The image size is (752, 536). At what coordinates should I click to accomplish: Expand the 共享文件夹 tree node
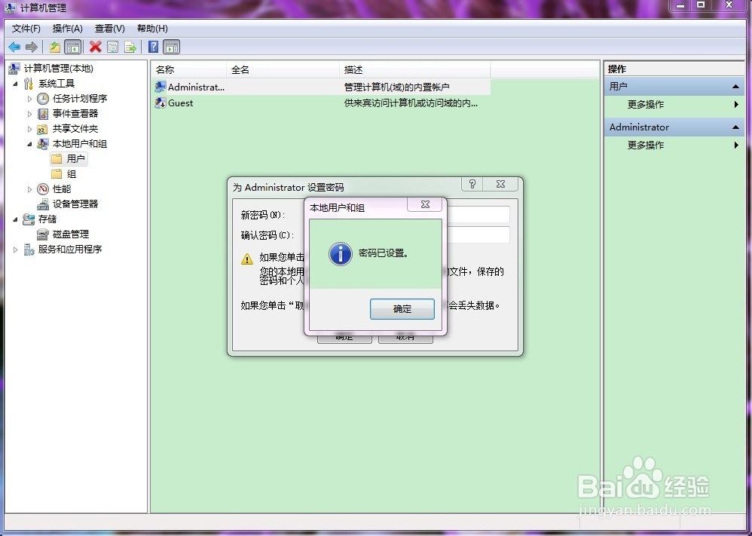click(29, 129)
